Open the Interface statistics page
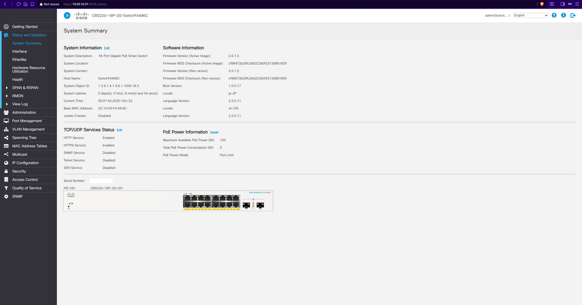582x305 pixels. click(20, 51)
